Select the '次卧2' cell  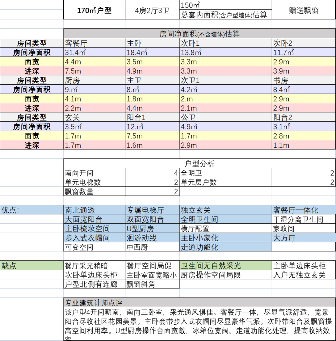click(304, 43)
